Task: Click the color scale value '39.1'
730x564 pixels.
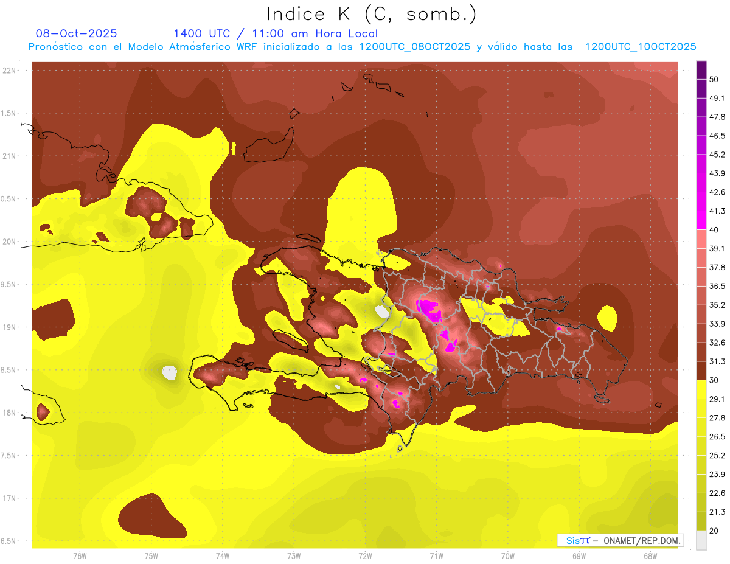Action: (x=717, y=248)
